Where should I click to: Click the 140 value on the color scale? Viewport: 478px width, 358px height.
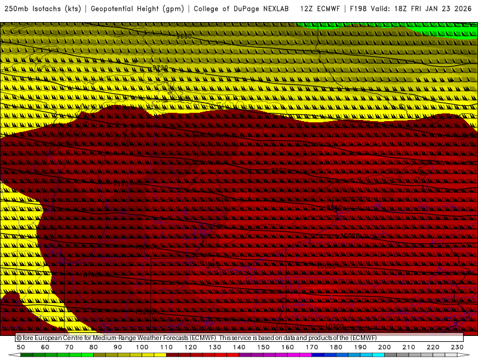click(x=239, y=347)
